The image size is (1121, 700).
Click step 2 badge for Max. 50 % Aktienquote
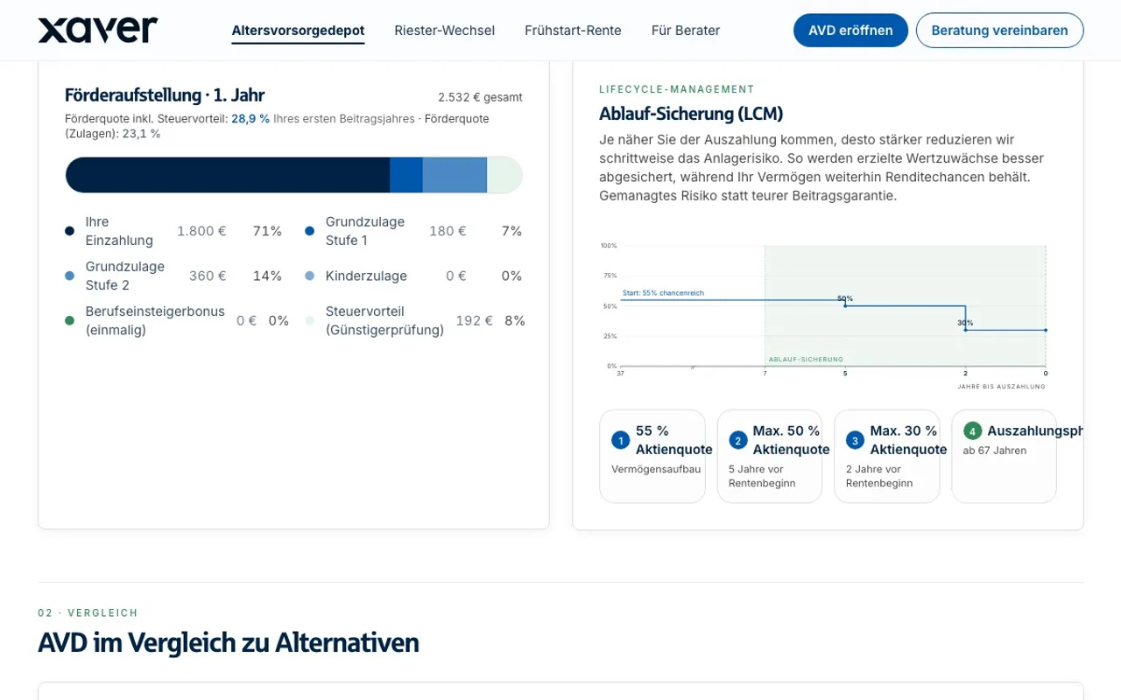(737, 440)
